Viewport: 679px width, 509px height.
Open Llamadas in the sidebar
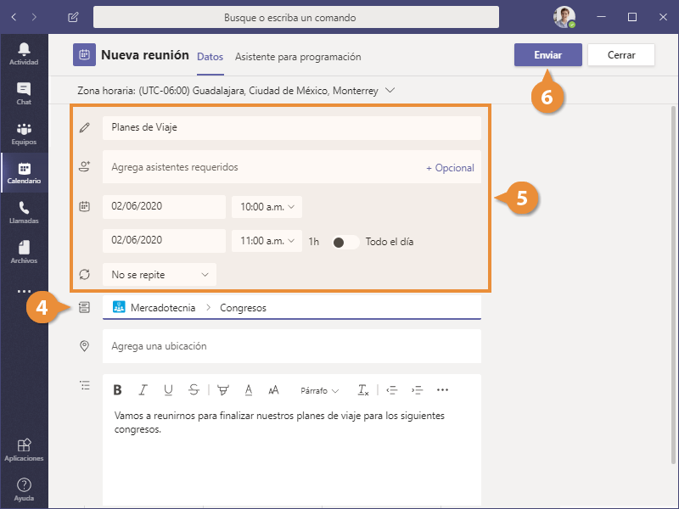point(24,211)
